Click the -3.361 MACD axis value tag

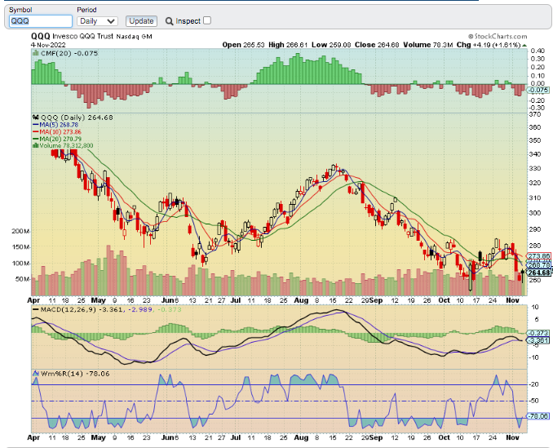coord(538,340)
